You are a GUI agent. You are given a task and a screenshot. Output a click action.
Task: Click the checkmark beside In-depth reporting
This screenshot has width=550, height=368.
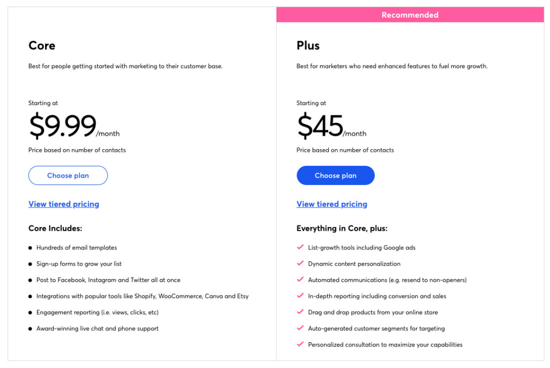pyautogui.click(x=300, y=296)
